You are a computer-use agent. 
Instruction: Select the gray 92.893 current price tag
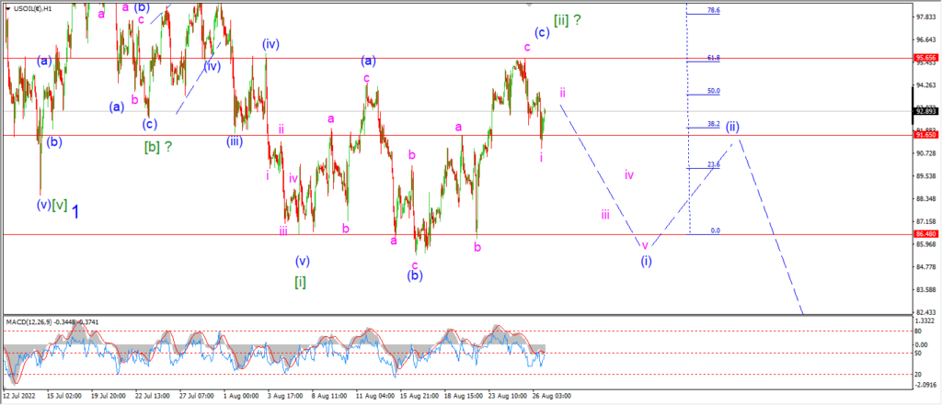click(924, 111)
